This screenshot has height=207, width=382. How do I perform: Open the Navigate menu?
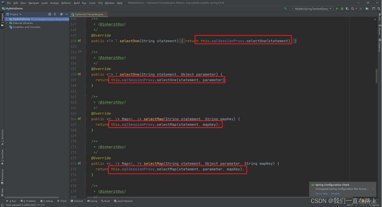point(34,3)
